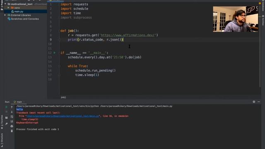Click the Favorites star icon on left strip
The height and width of the screenshot is (149, 265).
pos(2,128)
